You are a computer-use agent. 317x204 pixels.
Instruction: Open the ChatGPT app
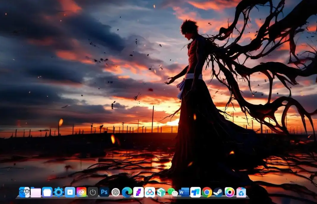tap(115, 192)
